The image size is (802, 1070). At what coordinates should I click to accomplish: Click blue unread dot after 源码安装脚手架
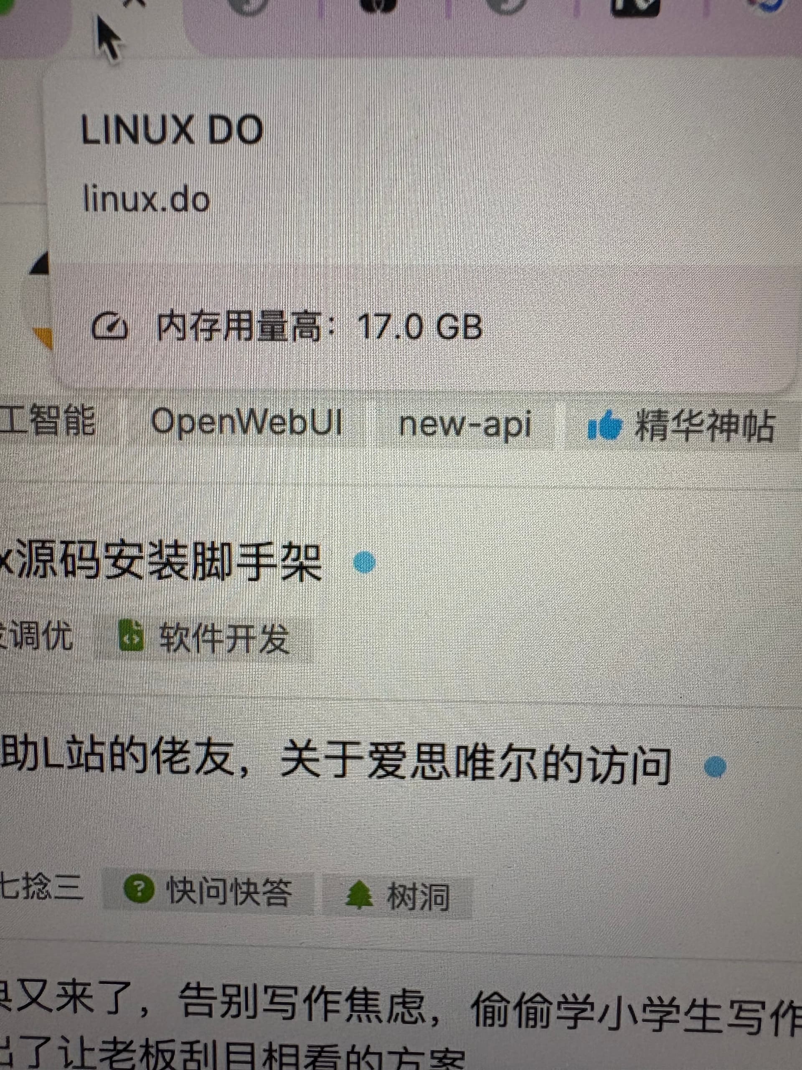[x=365, y=563]
